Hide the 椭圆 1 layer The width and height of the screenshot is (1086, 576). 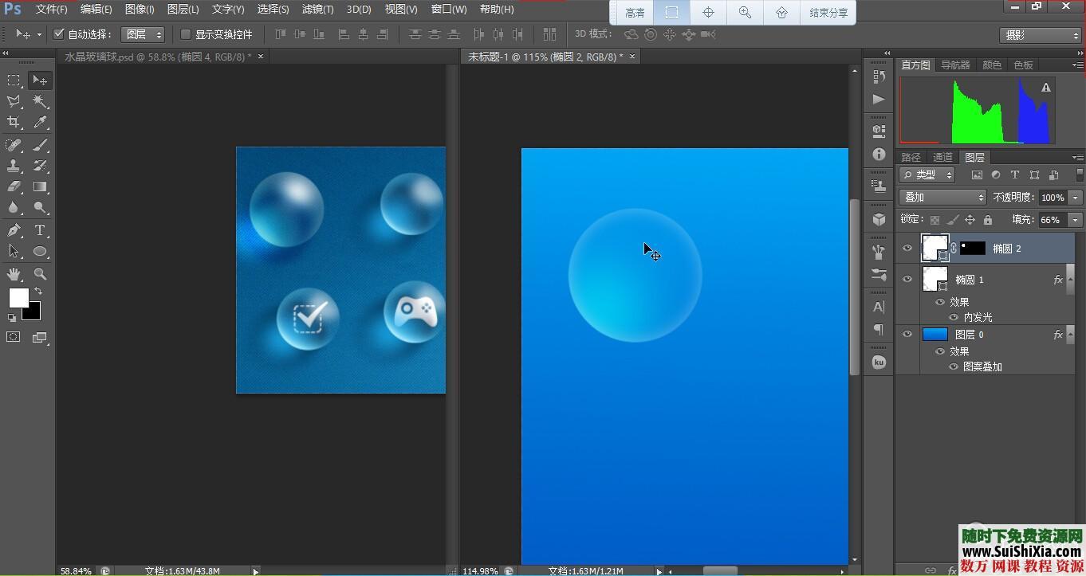pos(907,279)
